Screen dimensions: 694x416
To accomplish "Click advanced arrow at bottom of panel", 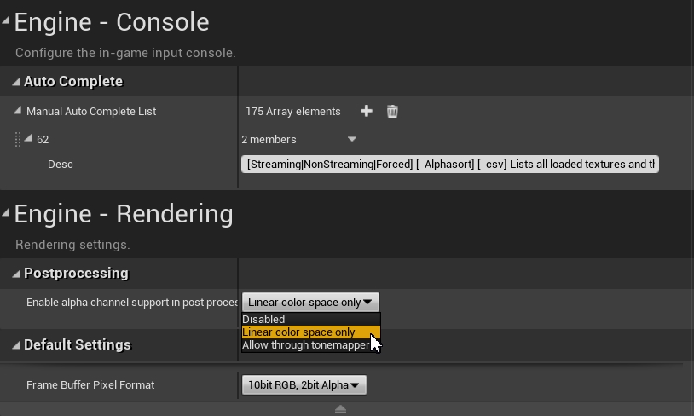I will (x=340, y=410).
